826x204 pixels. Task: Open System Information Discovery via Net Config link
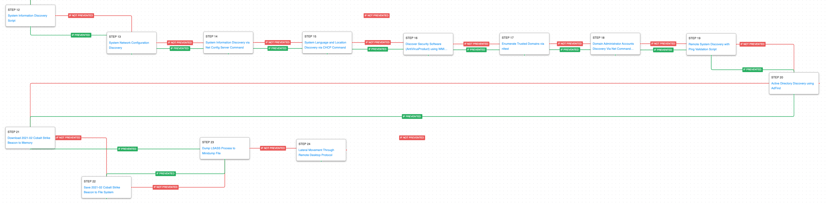click(227, 43)
